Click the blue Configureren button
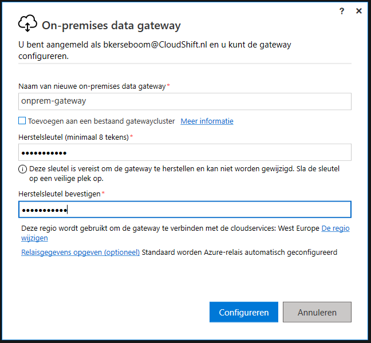Image resolution: width=371 pixels, height=343 pixels. pos(244,312)
